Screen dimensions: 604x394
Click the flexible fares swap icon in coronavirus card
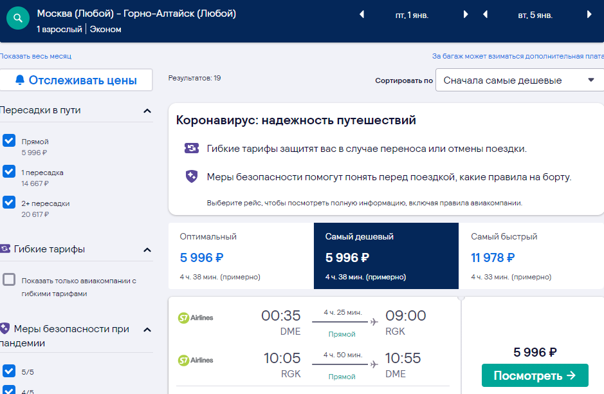coord(192,148)
